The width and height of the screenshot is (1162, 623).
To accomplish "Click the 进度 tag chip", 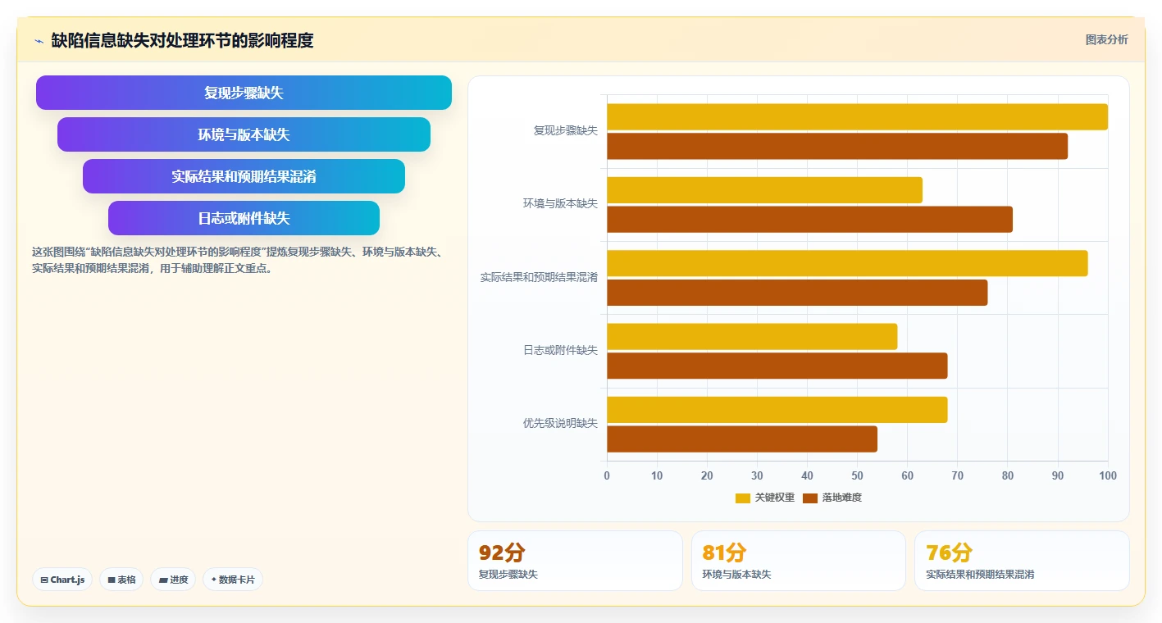I will [x=173, y=580].
